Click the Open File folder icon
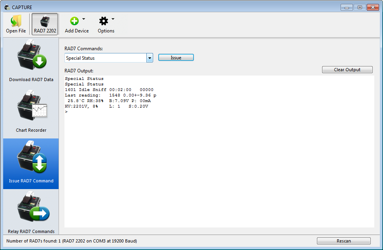Image resolution: width=383 pixels, height=250 pixels. 16,21
